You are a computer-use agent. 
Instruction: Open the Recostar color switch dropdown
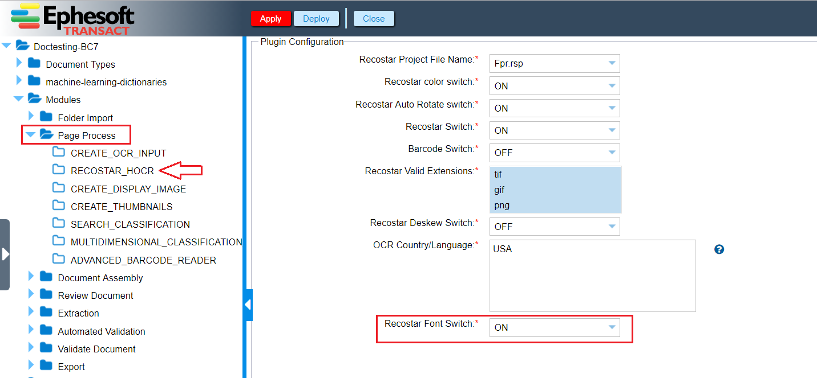[555, 86]
